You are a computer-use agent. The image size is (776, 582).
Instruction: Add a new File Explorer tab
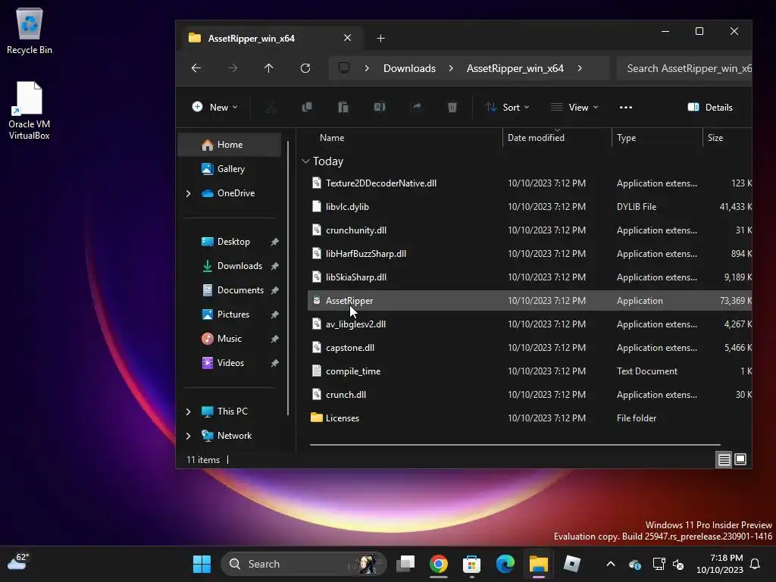pos(380,38)
